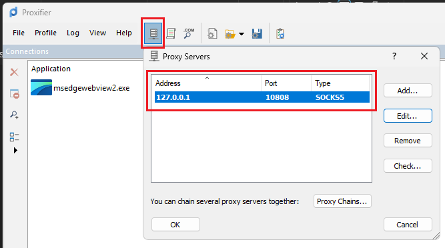Viewport: 445px width, 248px height.
Task: Click the magnifier-plus sidebar icon
Action: tap(14, 115)
